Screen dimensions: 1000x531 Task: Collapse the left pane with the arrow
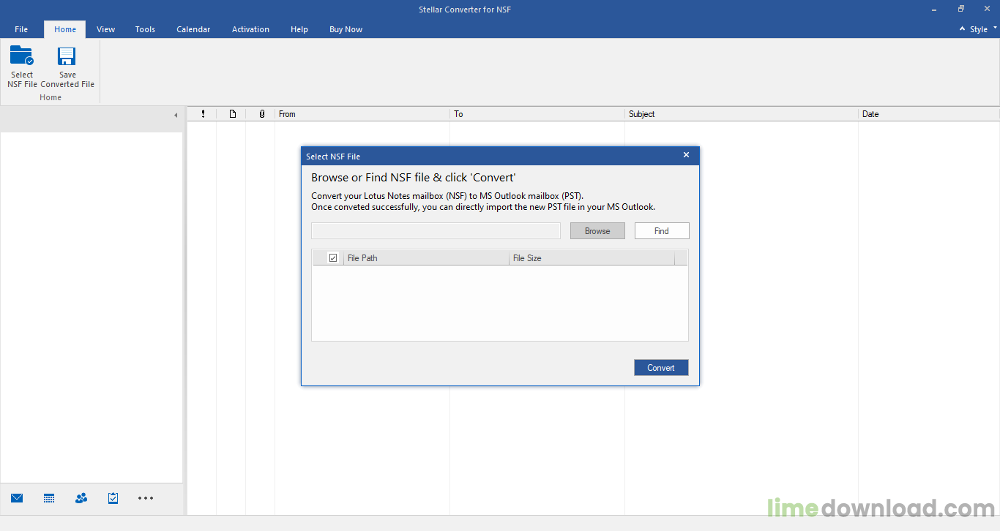click(176, 116)
